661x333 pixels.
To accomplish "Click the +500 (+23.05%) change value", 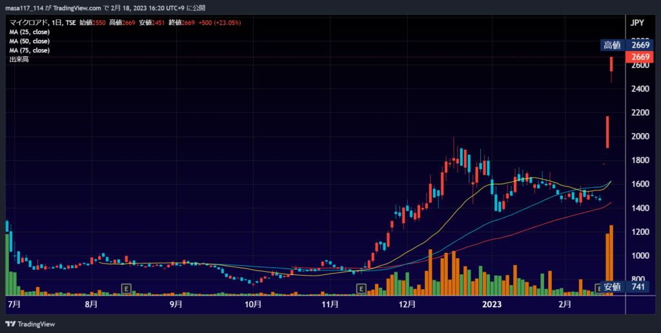I will pyautogui.click(x=219, y=23).
